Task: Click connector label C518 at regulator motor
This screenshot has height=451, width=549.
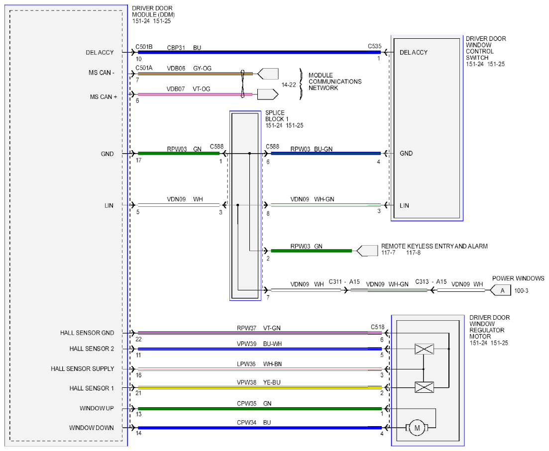Action: point(377,327)
